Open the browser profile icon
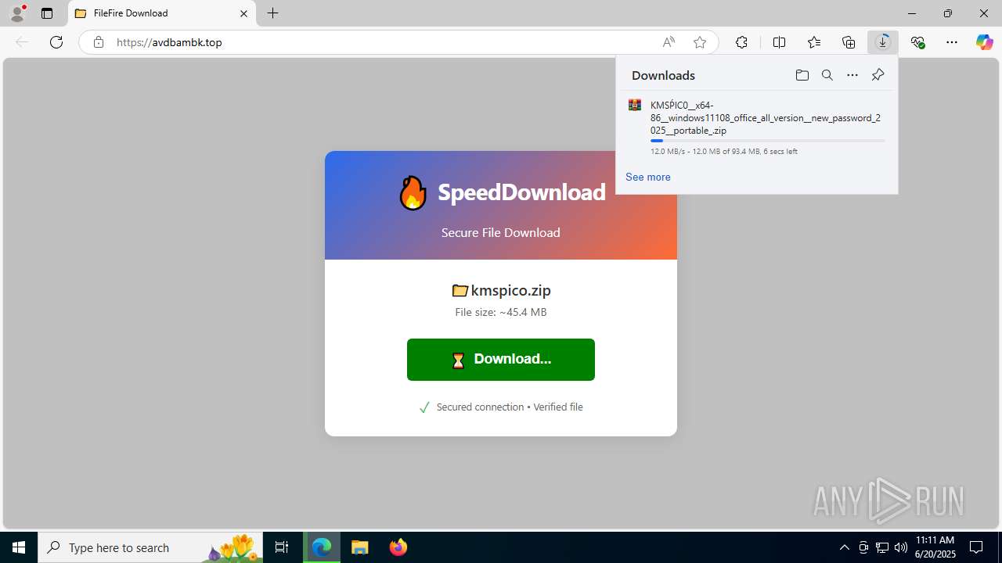The width and height of the screenshot is (1002, 563). tap(17, 13)
